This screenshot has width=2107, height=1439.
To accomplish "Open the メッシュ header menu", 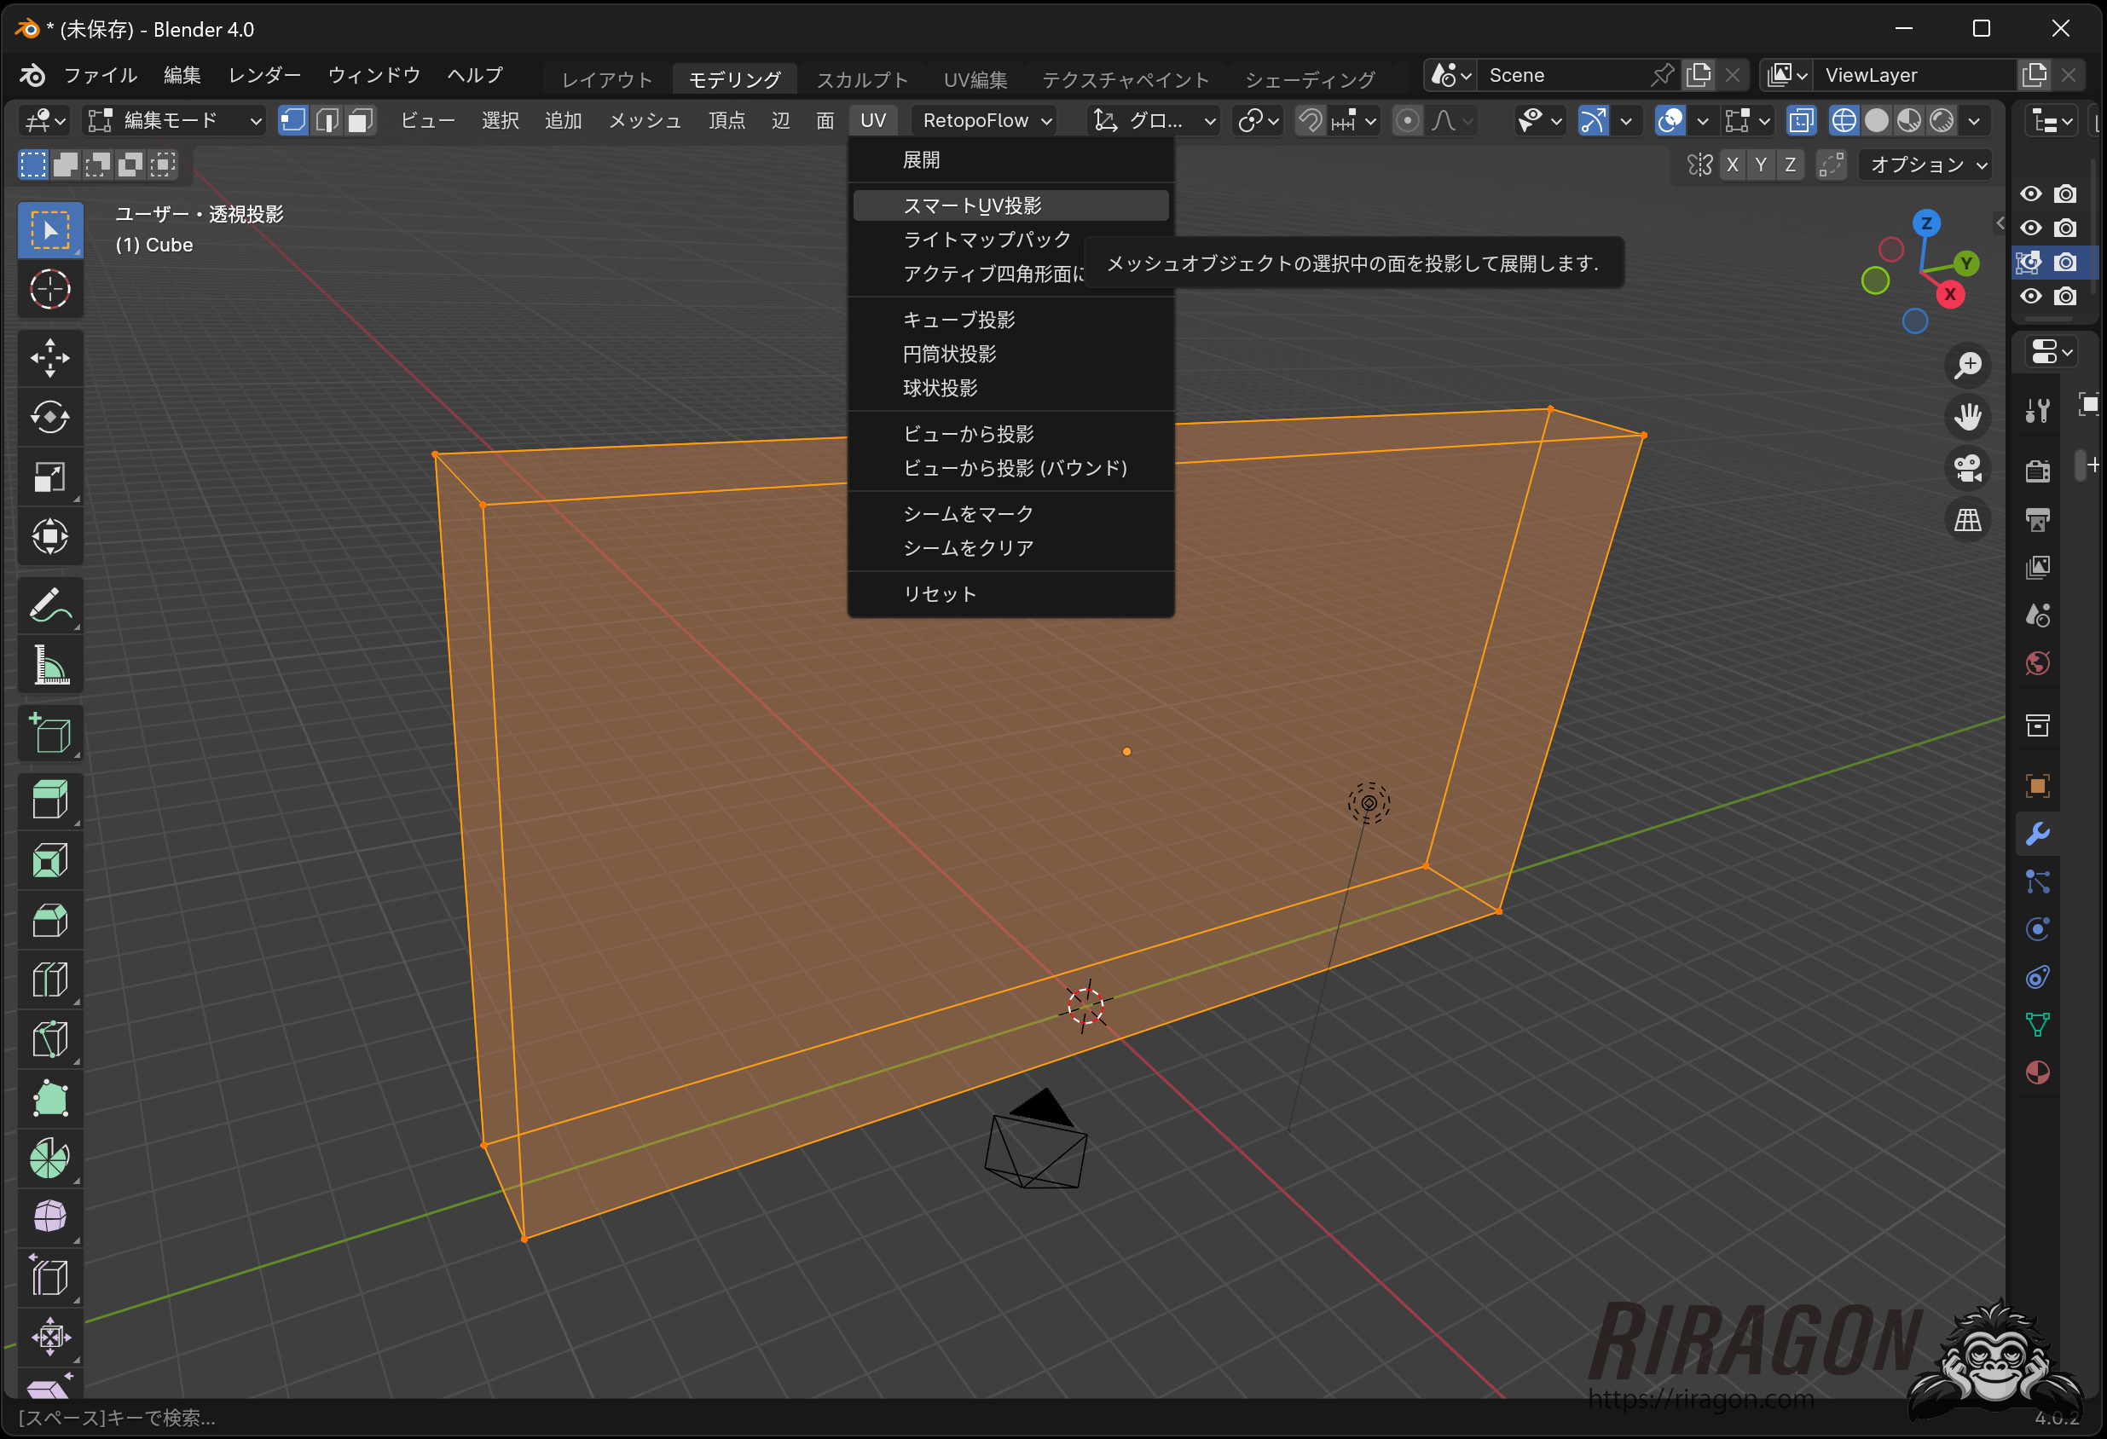I will tap(644, 120).
